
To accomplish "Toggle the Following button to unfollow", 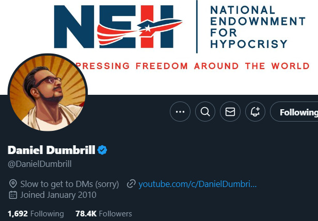I will pos(297,112).
